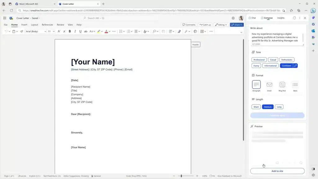This screenshot has height=179, width=318.
Task: Click inside the Write about text box
Action: (276, 37)
